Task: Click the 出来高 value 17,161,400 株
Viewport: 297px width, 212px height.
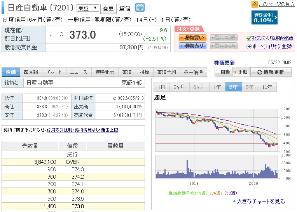Action: (129, 107)
